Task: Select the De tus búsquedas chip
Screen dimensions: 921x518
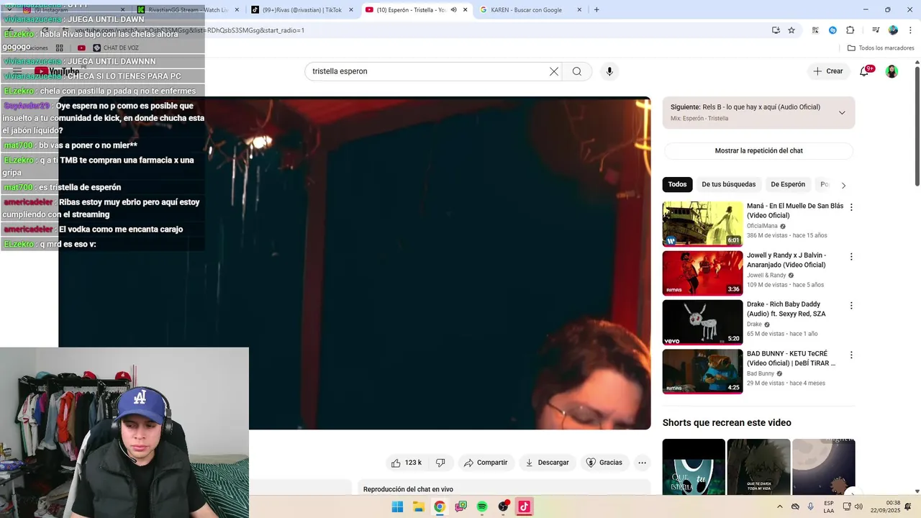Action: pyautogui.click(x=728, y=184)
